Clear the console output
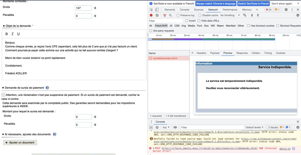Image resolution: width=301 pixels, height=155 pixels. tap(157, 127)
